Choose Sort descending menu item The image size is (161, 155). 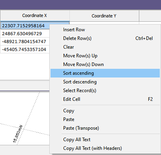pyautogui.click(x=105, y=82)
